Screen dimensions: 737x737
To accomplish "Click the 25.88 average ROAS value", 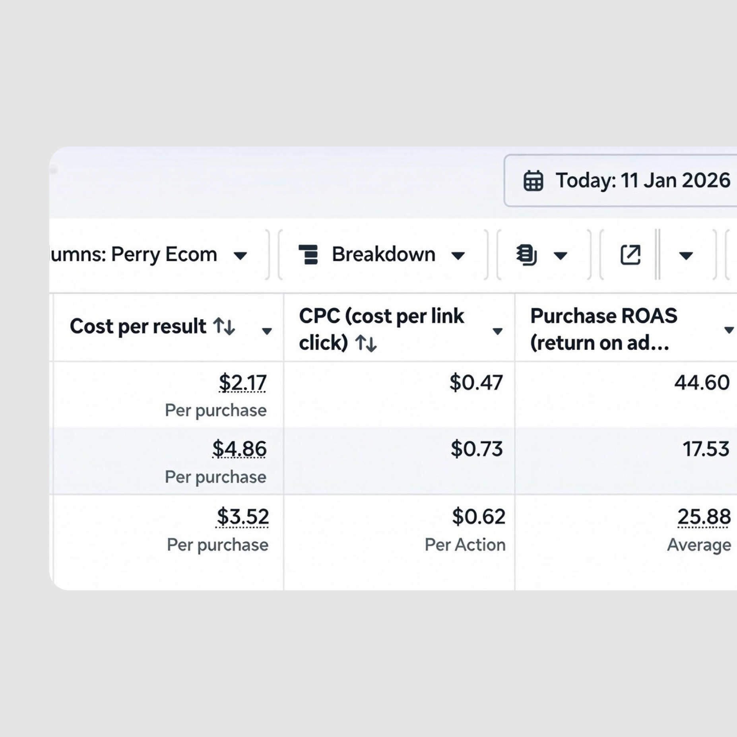I will pyautogui.click(x=704, y=517).
